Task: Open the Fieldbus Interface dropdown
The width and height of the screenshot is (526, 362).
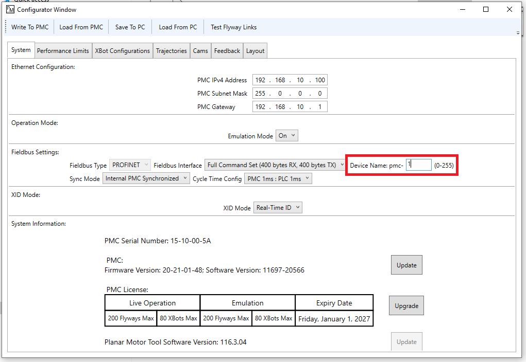Action: click(x=275, y=165)
